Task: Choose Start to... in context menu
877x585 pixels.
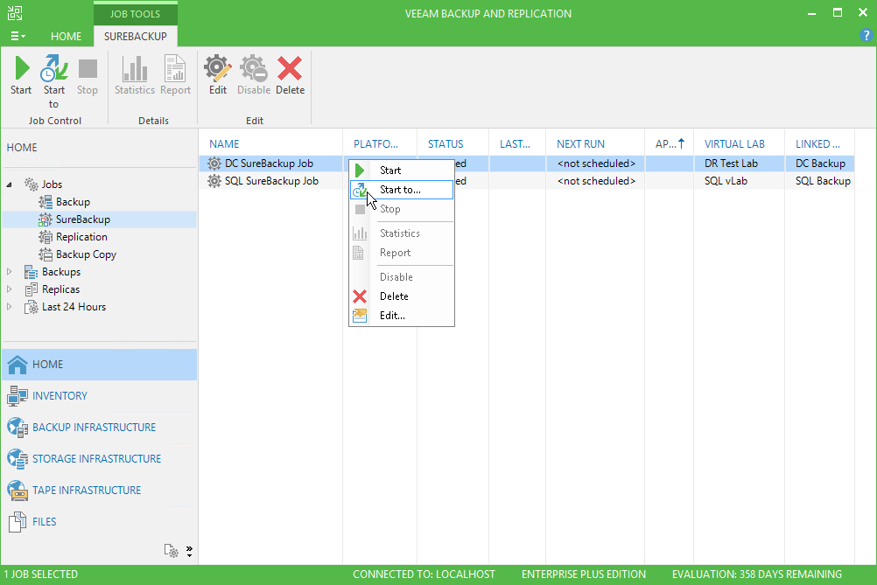Action: coord(400,190)
